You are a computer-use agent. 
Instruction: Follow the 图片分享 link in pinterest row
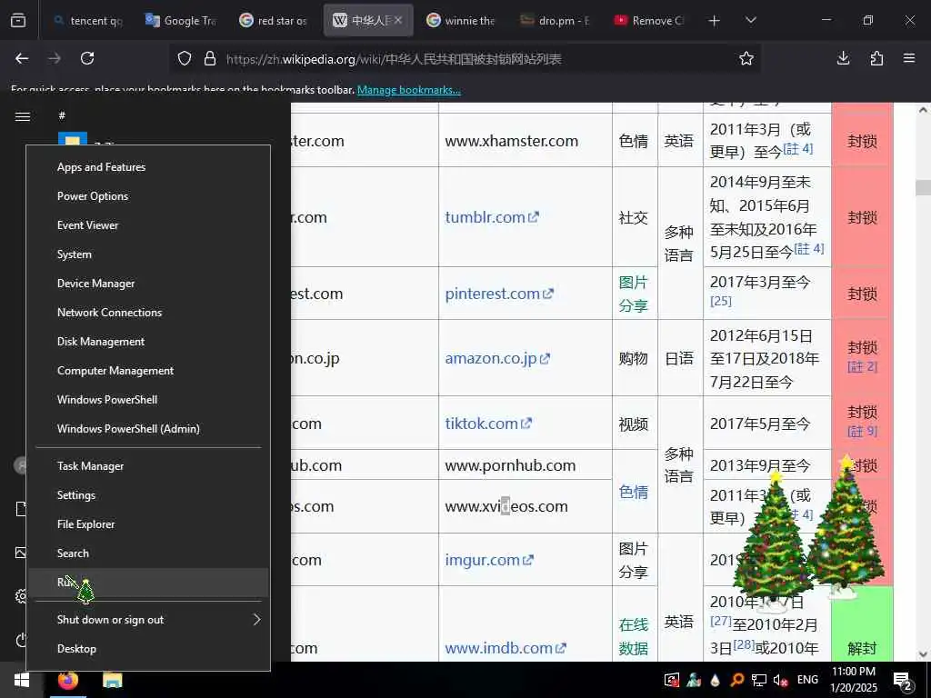pos(633,294)
